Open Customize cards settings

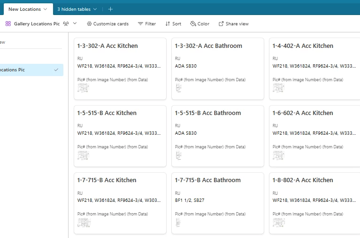pyautogui.click(x=107, y=23)
